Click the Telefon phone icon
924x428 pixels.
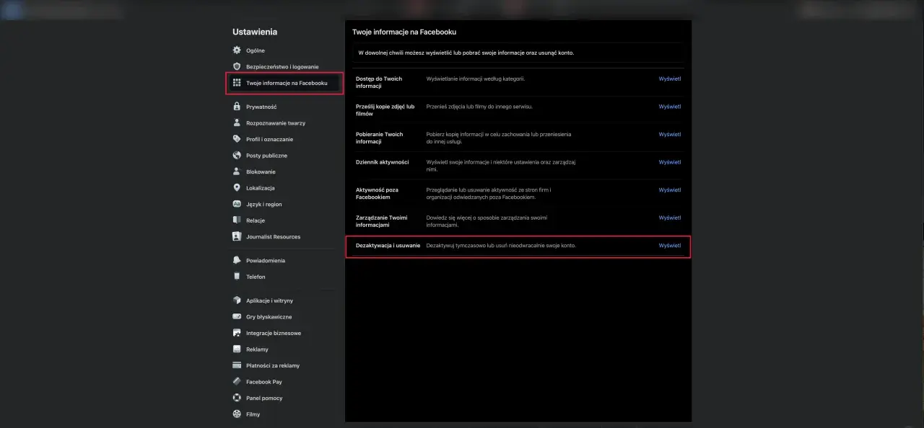coord(237,277)
